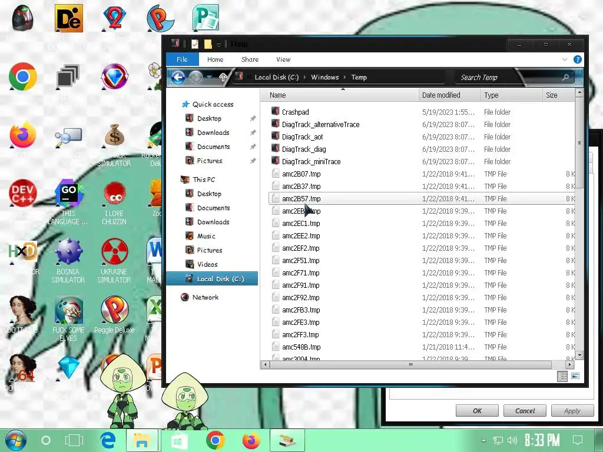Viewport: 603px width, 452px height.
Task: Select pinned Desktop under Quick access
Action: coord(209,118)
